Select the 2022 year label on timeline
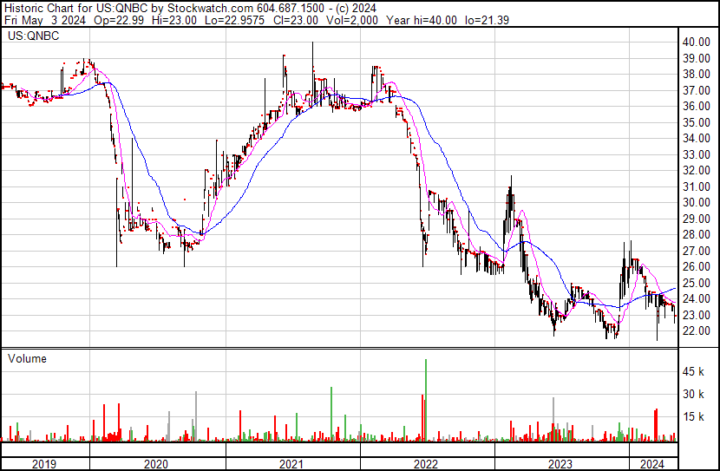 (x=426, y=464)
